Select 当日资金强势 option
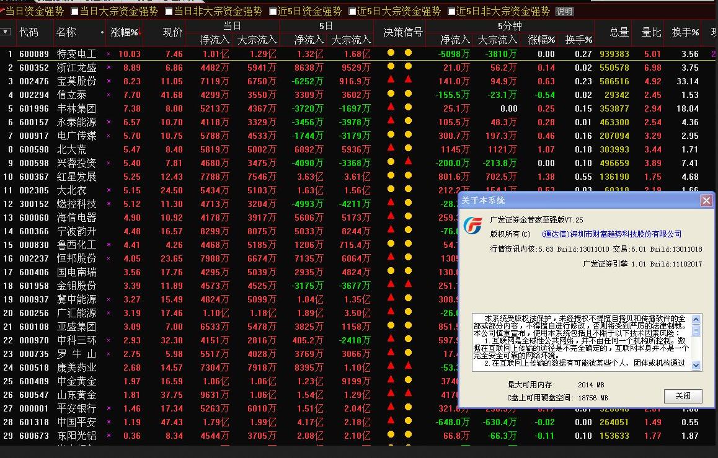The width and height of the screenshot is (718, 458). [32, 11]
